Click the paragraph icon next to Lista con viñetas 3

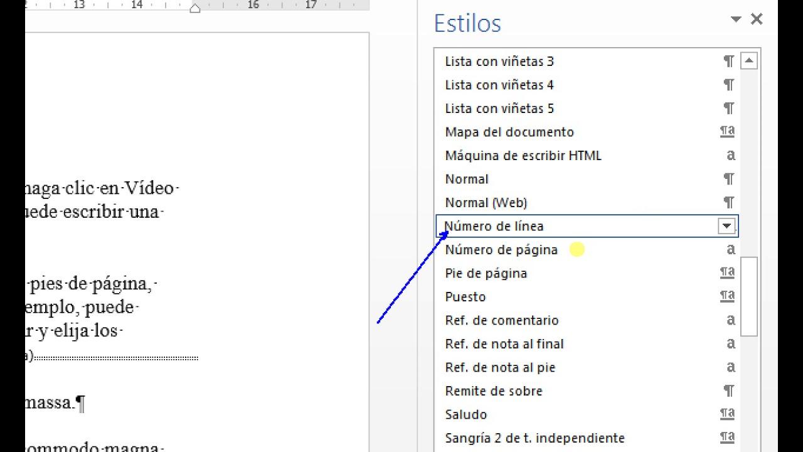728,61
